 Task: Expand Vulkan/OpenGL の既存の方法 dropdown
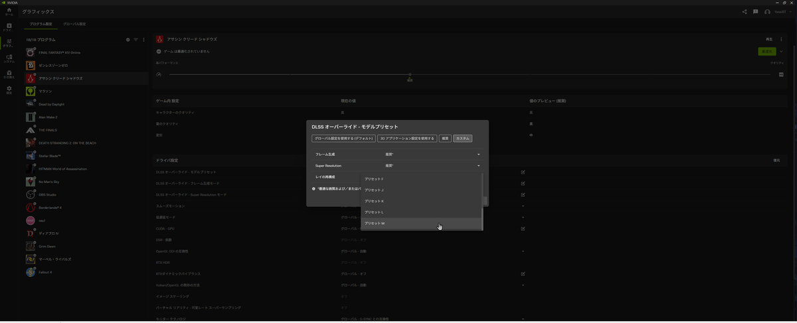[523, 285]
